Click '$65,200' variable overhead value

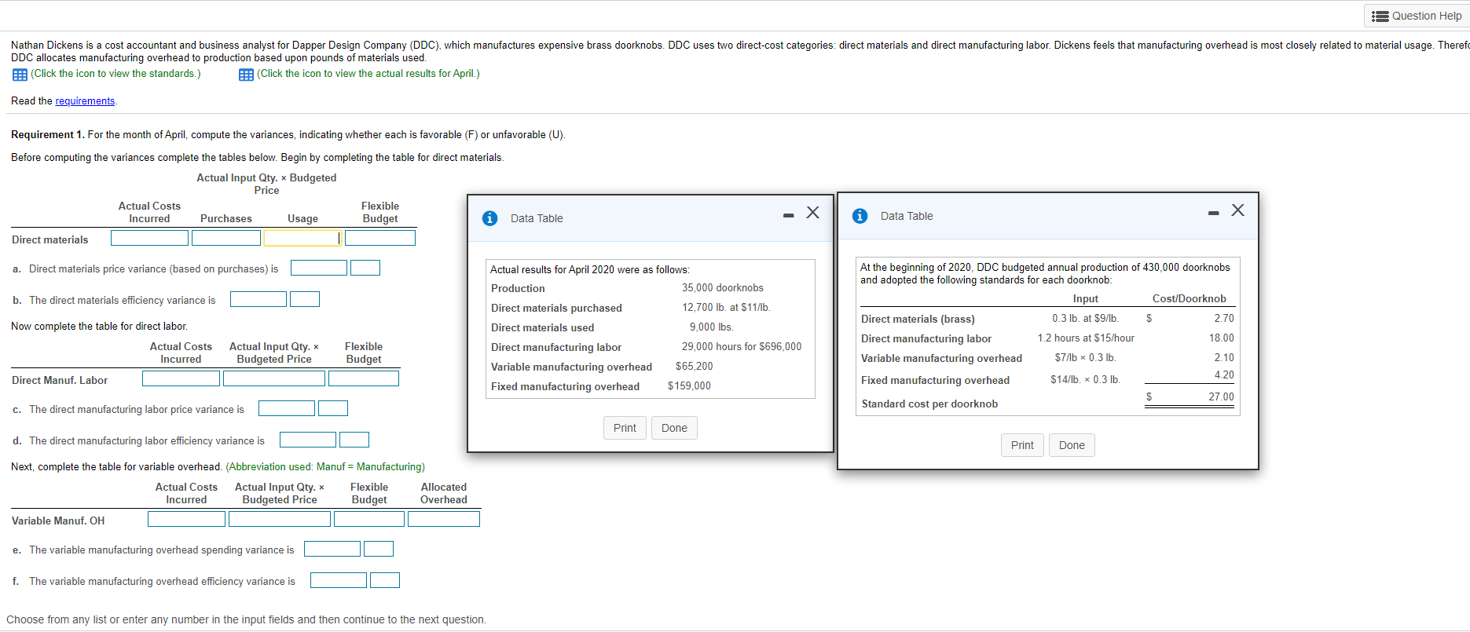(695, 367)
